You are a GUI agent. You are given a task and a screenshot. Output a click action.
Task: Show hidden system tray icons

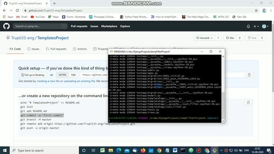(x=221, y=150)
